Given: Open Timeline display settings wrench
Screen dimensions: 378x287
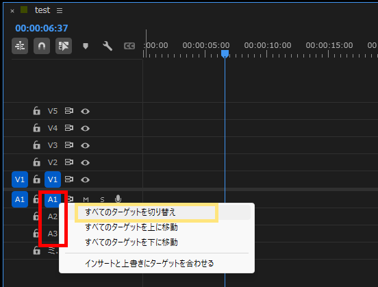Looking at the screenshot, I should click(108, 46).
